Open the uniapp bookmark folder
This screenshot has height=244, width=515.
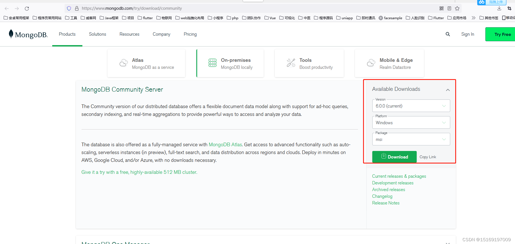coord(345,18)
